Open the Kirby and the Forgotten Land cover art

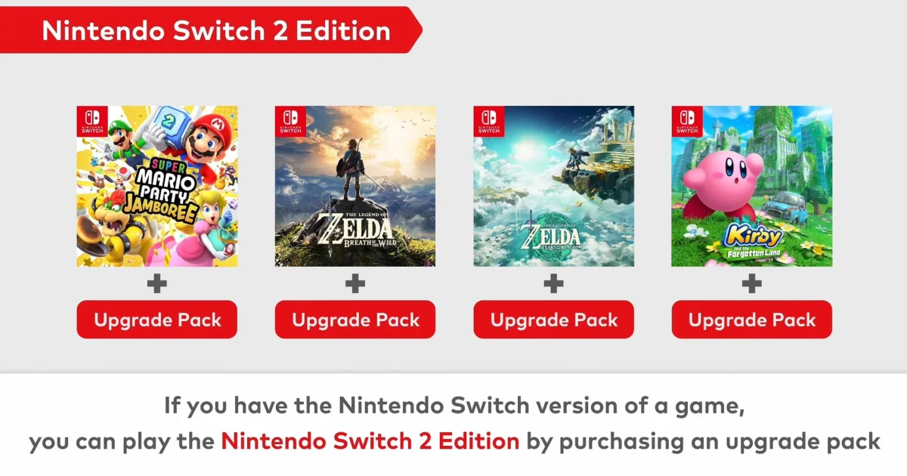tap(752, 186)
